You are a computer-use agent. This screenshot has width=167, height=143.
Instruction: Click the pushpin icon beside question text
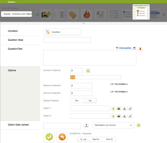coord(140,49)
